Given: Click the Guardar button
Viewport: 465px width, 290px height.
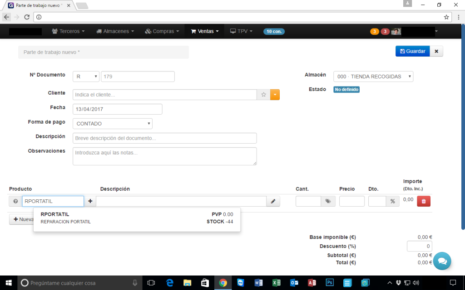Looking at the screenshot, I should [x=412, y=51].
